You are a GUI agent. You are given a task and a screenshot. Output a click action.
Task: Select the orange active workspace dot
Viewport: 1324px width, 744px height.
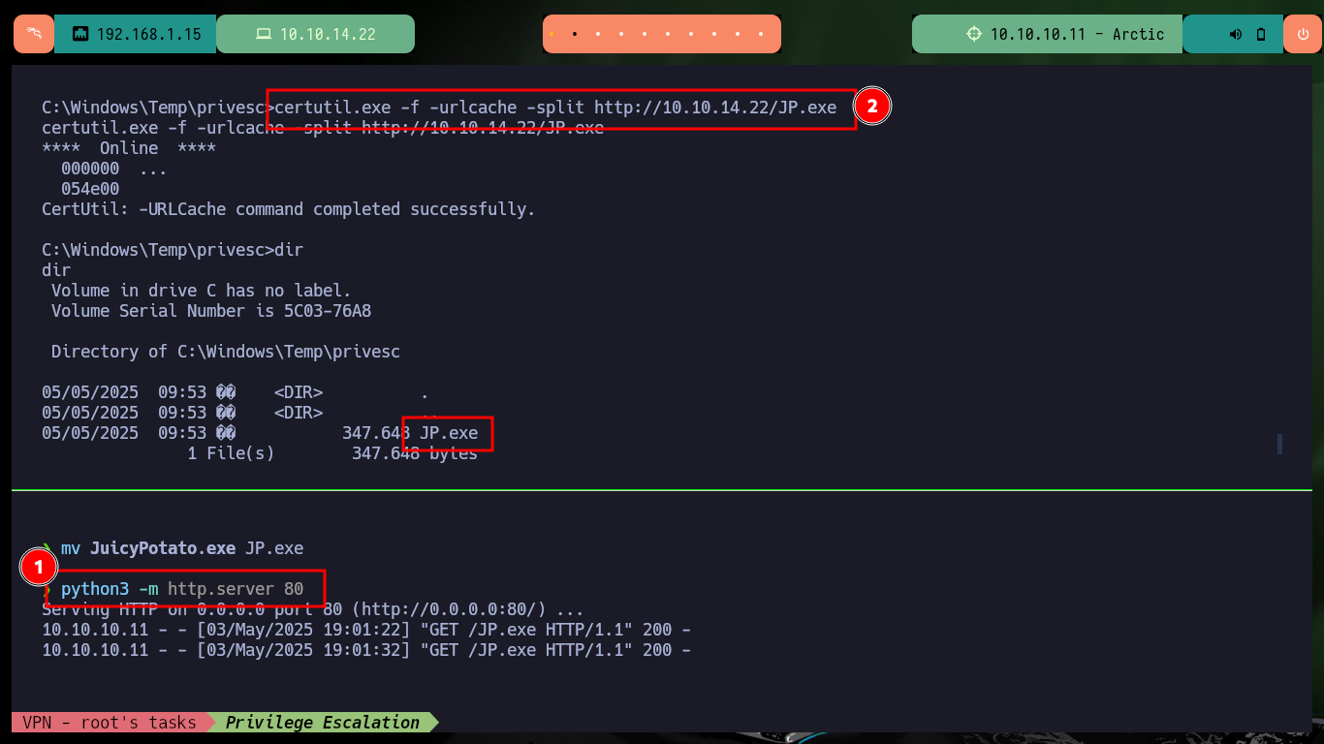pyautogui.click(x=552, y=34)
